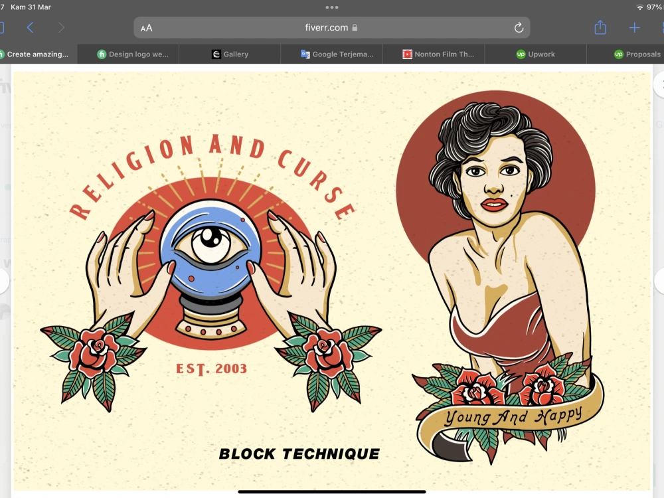Switch to the Proposals tab
This screenshot has height=498, width=664.
(626, 54)
